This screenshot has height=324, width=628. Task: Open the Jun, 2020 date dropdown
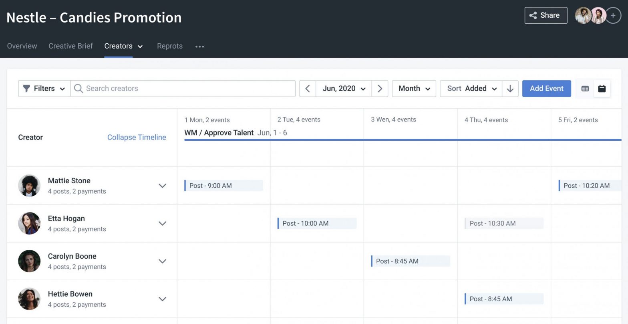344,89
